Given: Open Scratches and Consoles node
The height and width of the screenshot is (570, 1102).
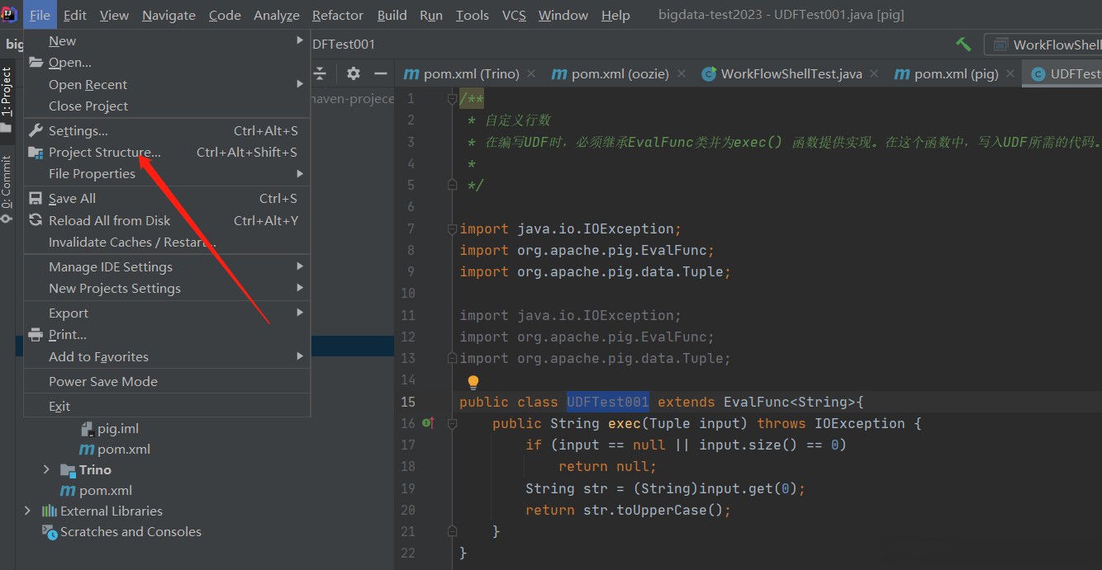Looking at the screenshot, I should coord(130,531).
